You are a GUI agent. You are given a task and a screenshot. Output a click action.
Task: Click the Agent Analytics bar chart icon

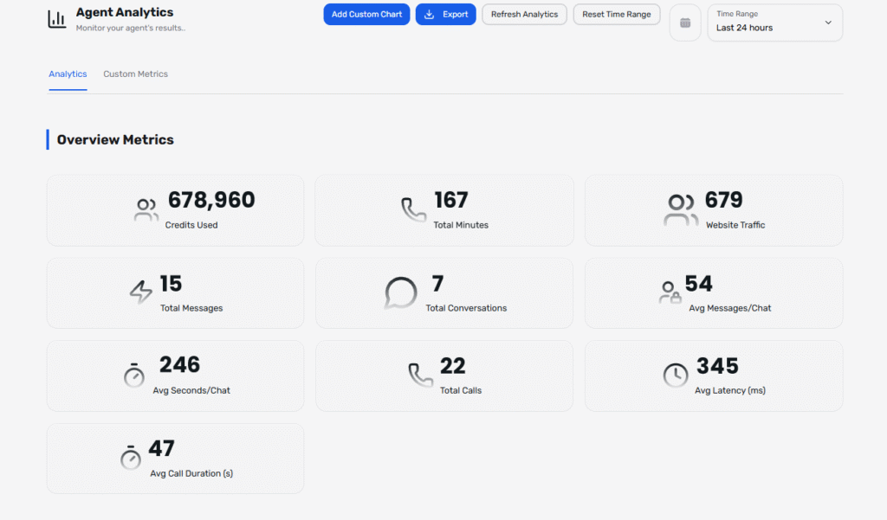[x=57, y=18]
